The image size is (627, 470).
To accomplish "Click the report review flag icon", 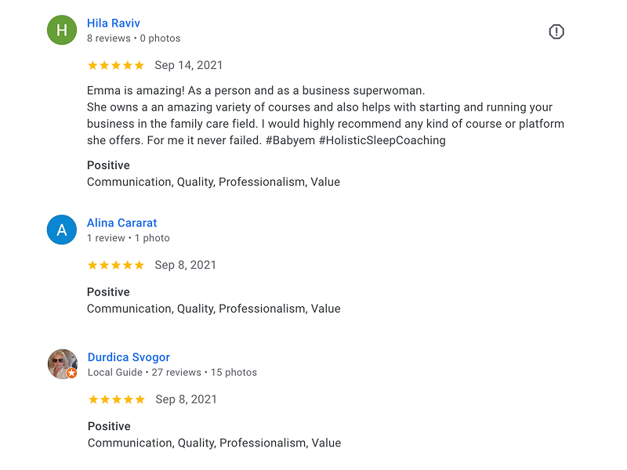I will (x=556, y=31).
